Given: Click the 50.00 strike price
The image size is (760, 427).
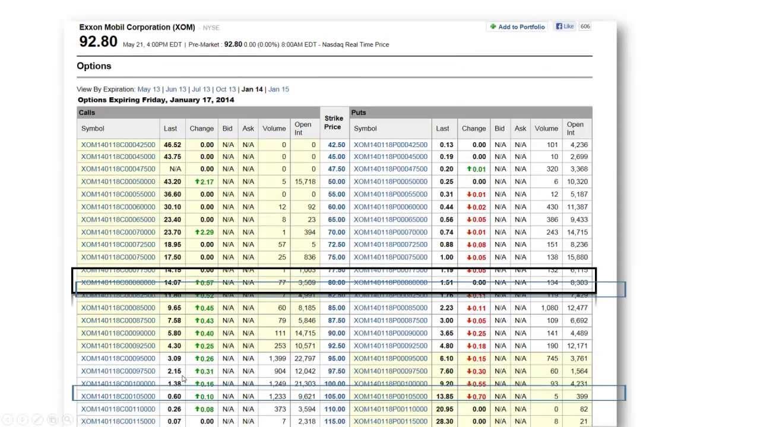Looking at the screenshot, I should tap(337, 181).
